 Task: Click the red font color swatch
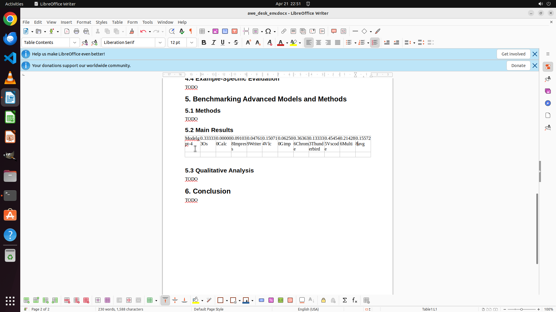coord(280,43)
